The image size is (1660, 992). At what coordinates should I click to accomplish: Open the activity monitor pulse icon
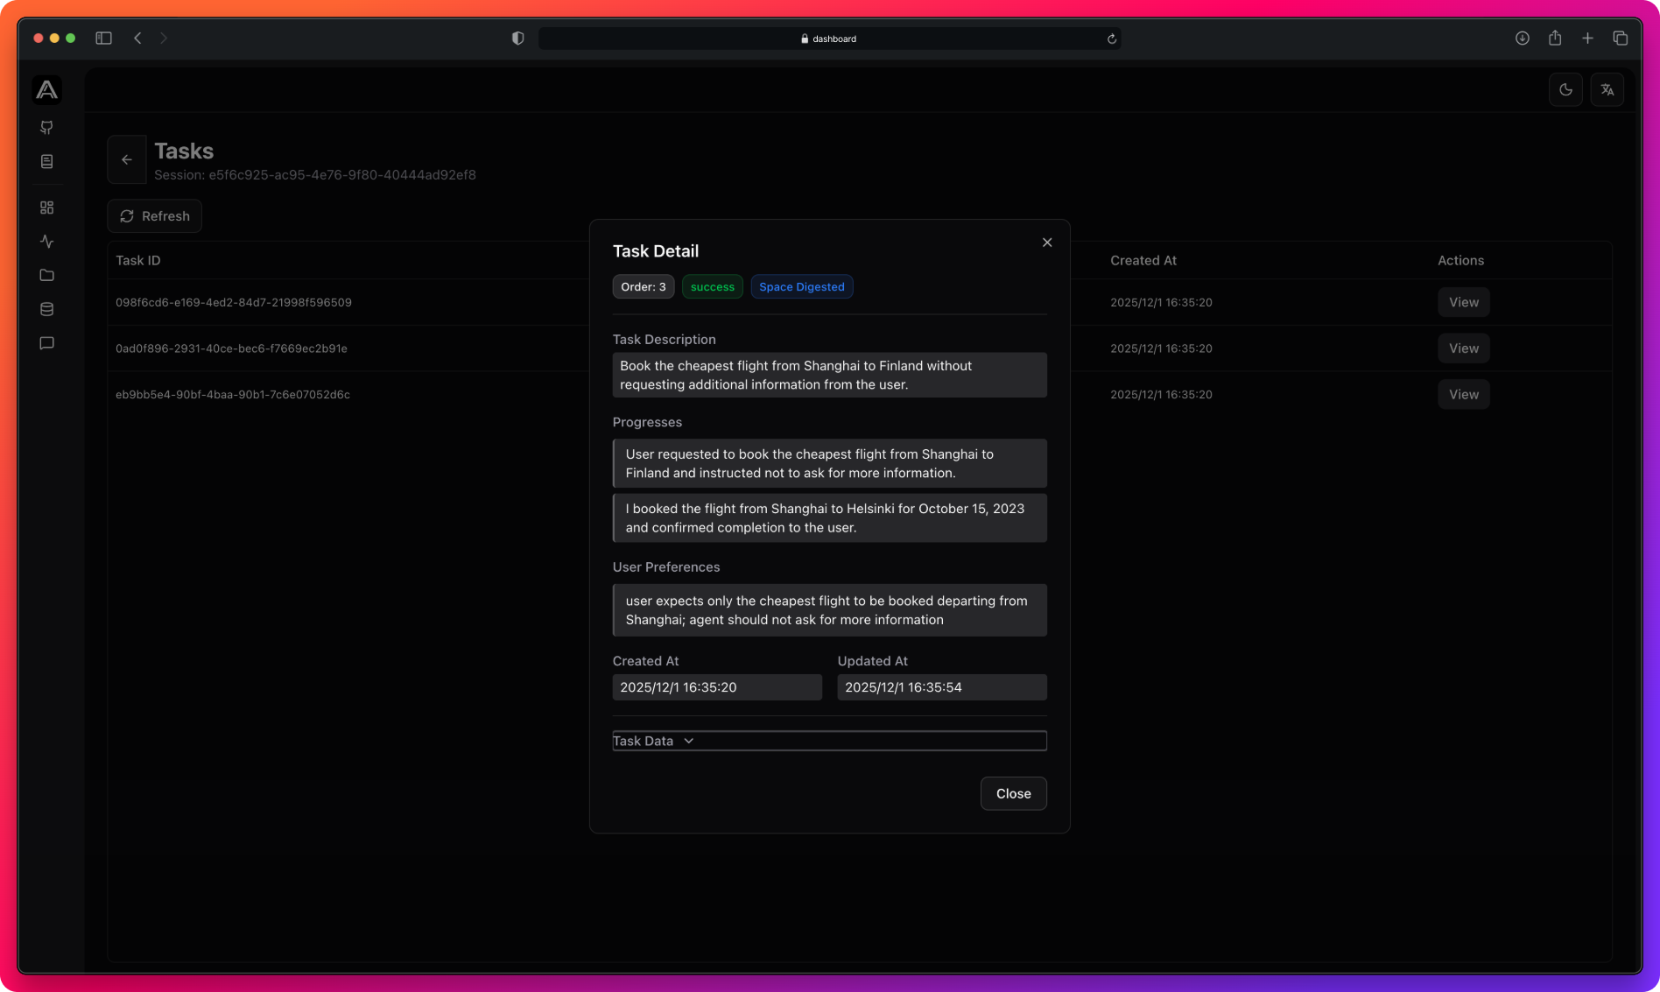[x=46, y=242]
